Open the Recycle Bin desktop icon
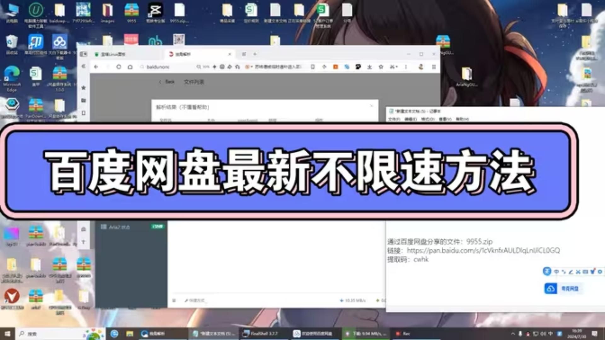Screen dimensions: 605x340 [12, 44]
